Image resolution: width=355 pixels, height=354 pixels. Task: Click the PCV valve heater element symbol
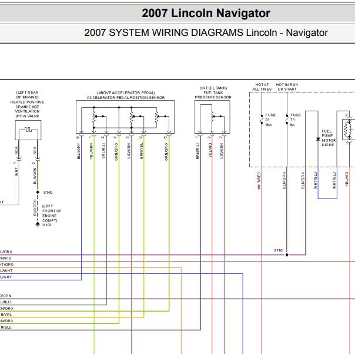pos(28,130)
